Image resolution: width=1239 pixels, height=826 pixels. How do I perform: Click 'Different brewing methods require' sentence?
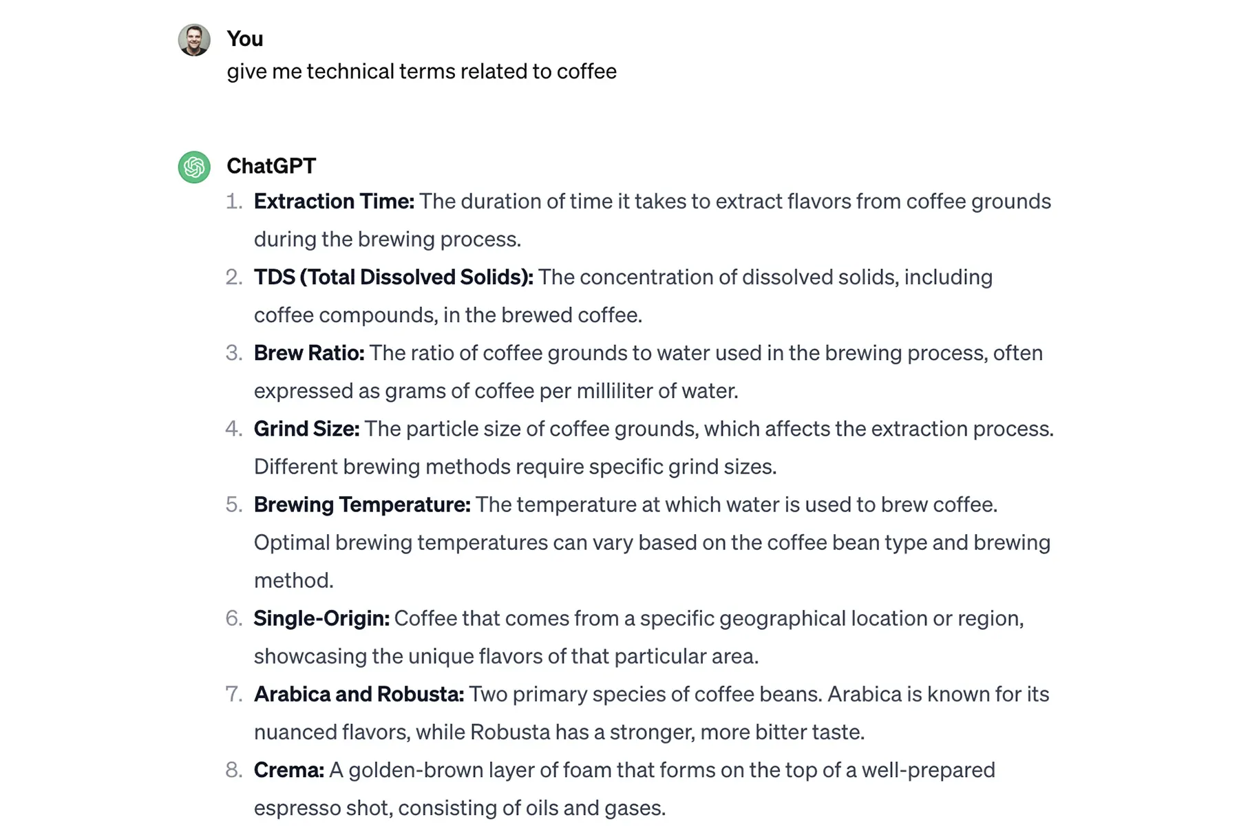coord(515,467)
